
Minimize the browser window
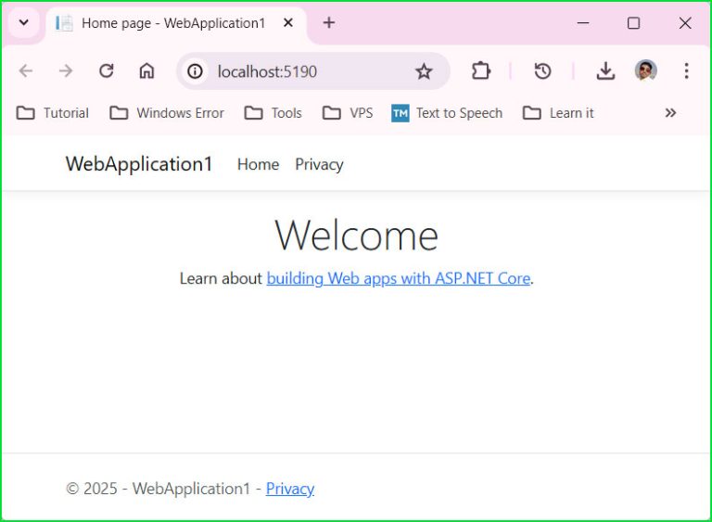click(x=583, y=22)
